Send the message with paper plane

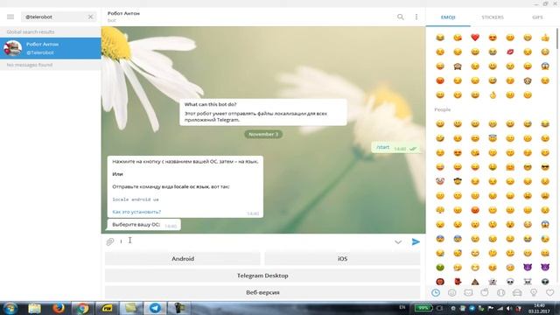pos(416,241)
